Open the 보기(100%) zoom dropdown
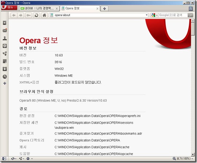Viewport: 197px width, 163px height. pyautogui.click(x=183, y=159)
